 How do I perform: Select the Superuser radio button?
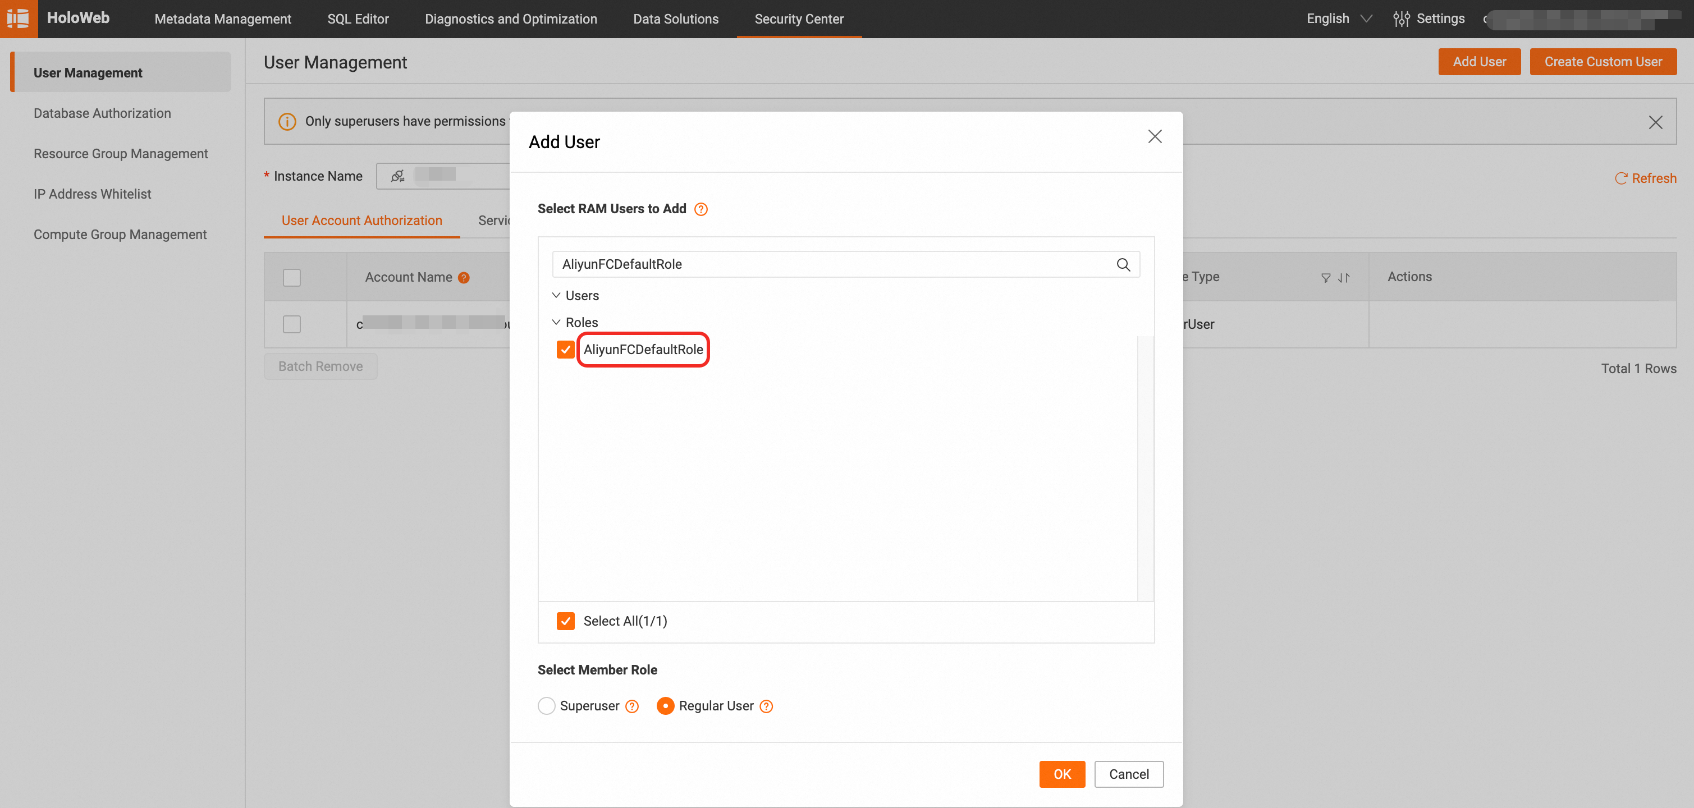tap(546, 706)
